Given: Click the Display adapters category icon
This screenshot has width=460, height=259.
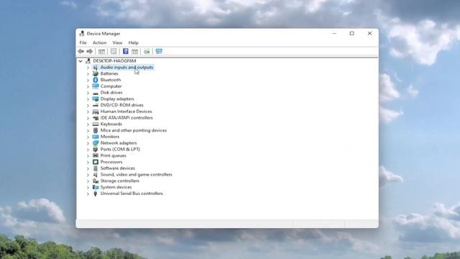Looking at the screenshot, I should 96,99.
